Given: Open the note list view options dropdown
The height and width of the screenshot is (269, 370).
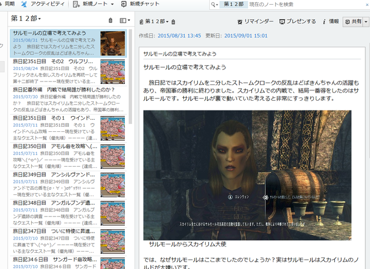Looking at the screenshot, I should [x=125, y=21].
